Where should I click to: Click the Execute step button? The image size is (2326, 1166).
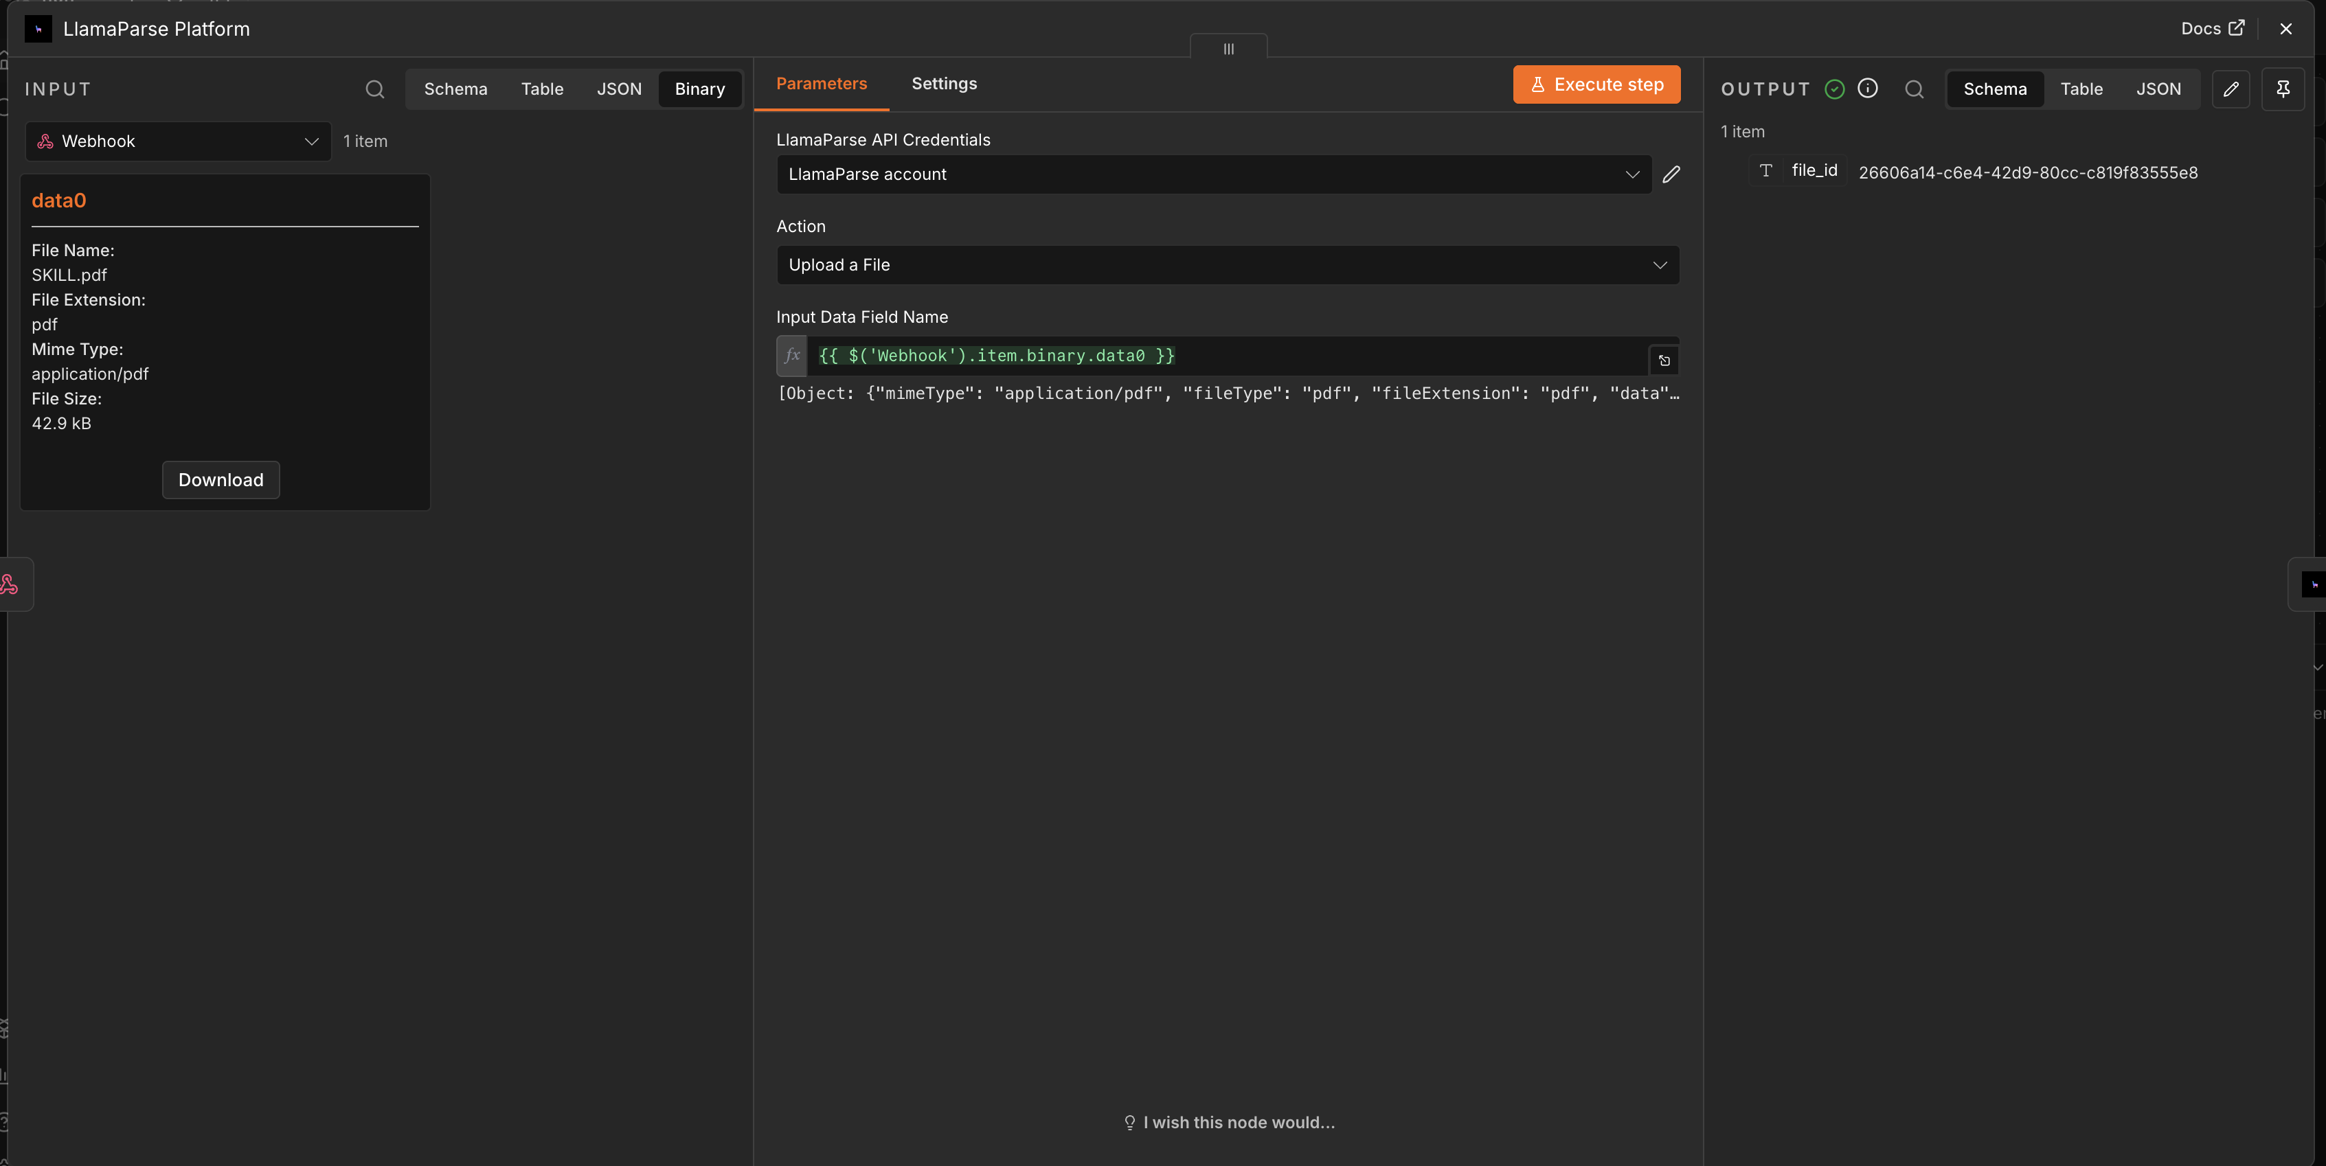click(x=1596, y=85)
